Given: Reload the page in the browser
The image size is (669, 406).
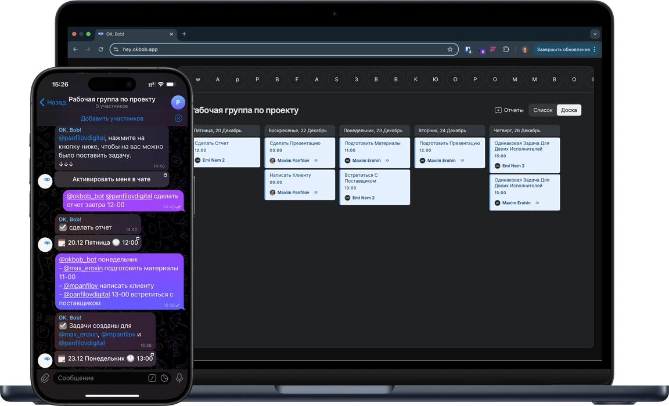Looking at the screenshot, I should click(x=100, y=50).
